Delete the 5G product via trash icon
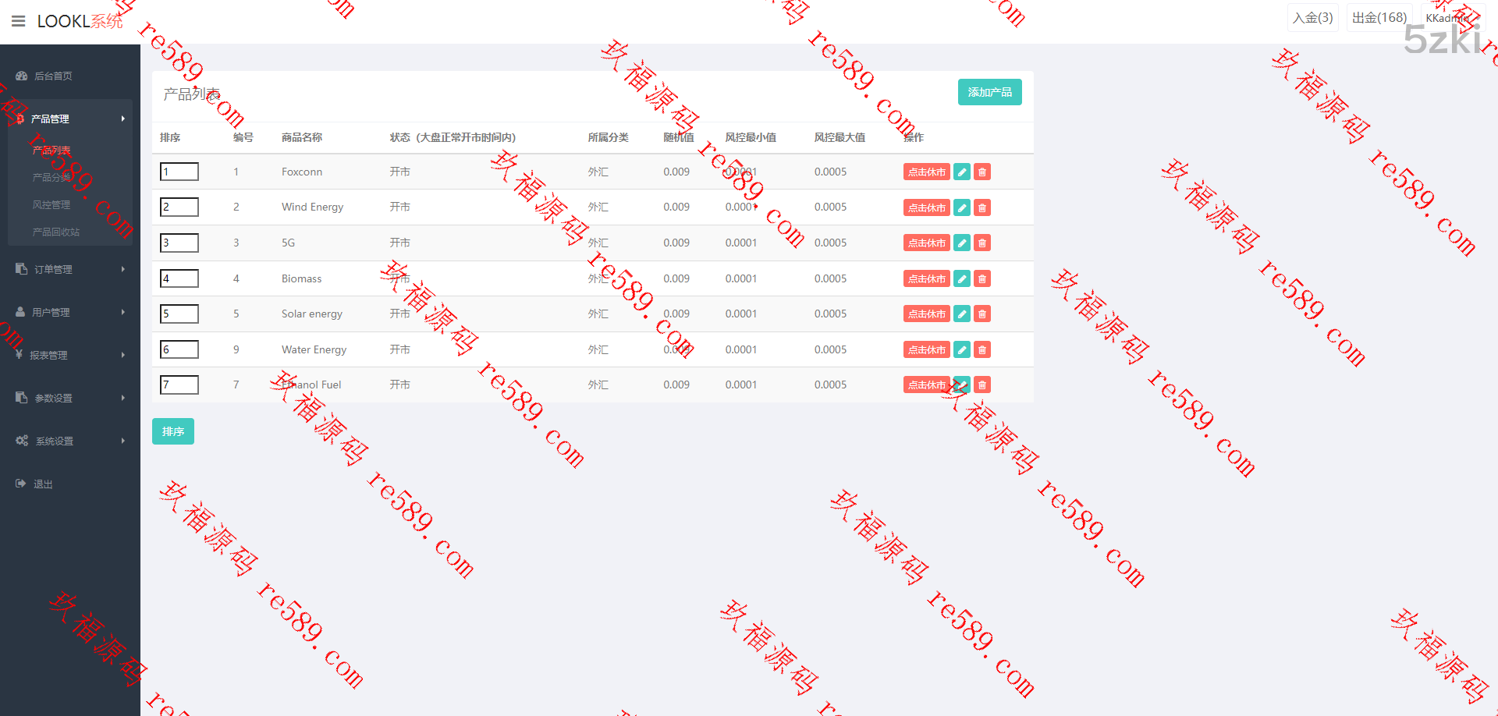This screenshot has height=716, width=1498. pos(982,243)
